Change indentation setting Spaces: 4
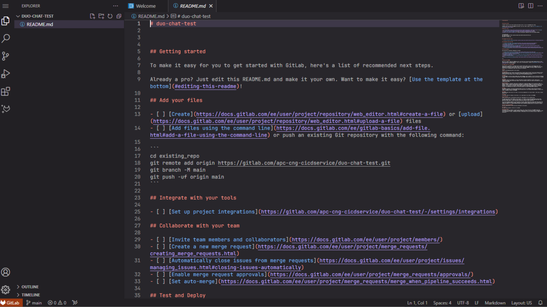This screenshot has width=547, height=307. (442, 303)
